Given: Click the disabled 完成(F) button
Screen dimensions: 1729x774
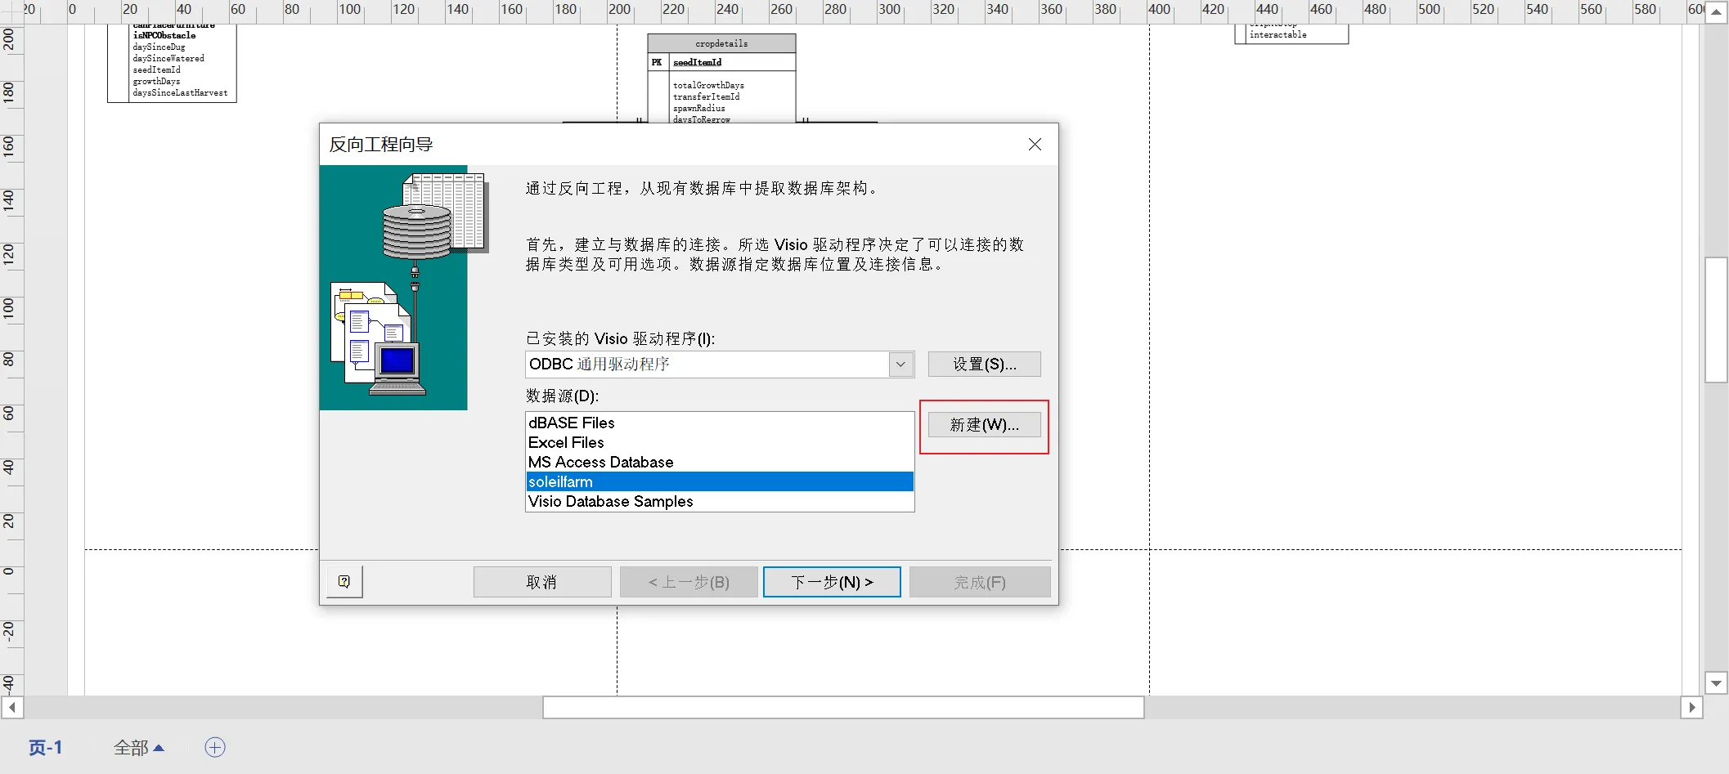Looking at the screenshot, I should (x=980, y=582).
